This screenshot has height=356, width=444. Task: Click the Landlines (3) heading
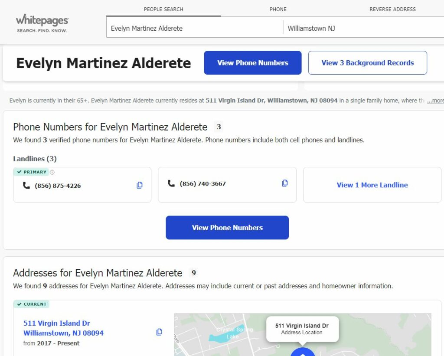click(35, 159)
